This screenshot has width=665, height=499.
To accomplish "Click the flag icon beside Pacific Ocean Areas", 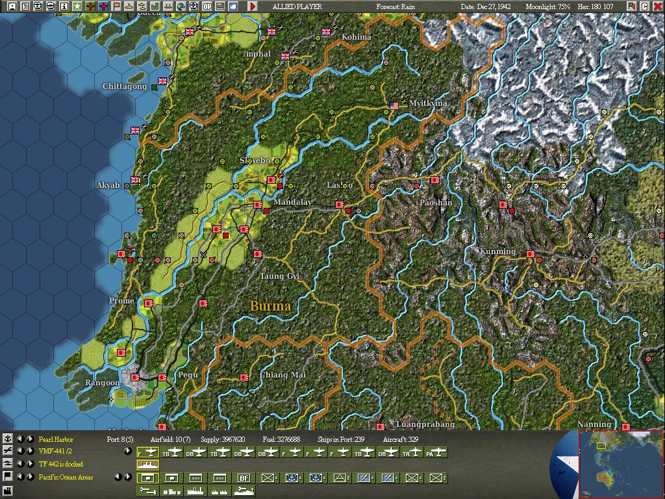I will pos(8,476).
